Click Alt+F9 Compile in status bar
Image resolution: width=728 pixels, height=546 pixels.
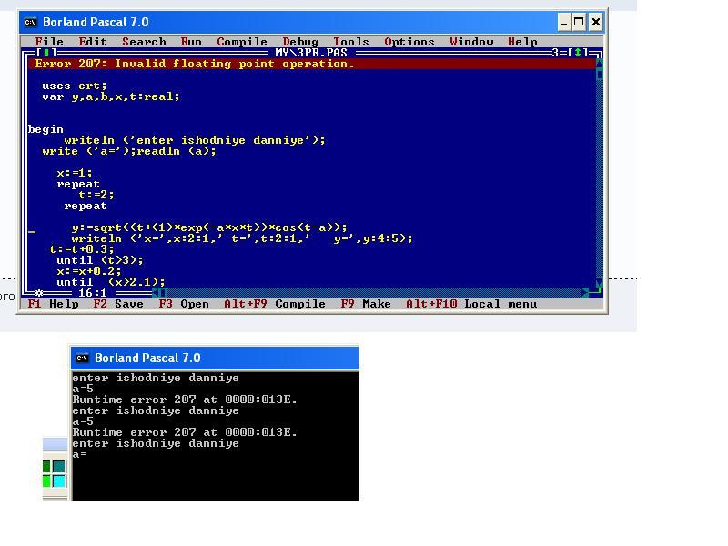tap(275, 304)
